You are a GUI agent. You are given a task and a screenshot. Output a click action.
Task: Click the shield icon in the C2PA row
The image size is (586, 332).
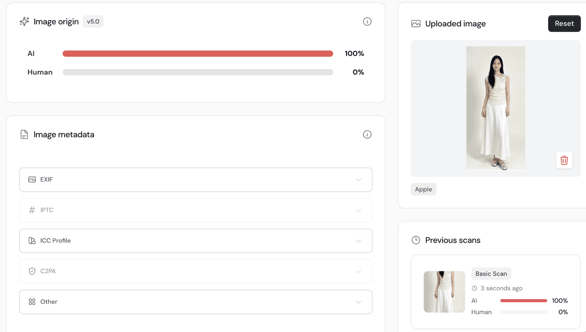32,271
